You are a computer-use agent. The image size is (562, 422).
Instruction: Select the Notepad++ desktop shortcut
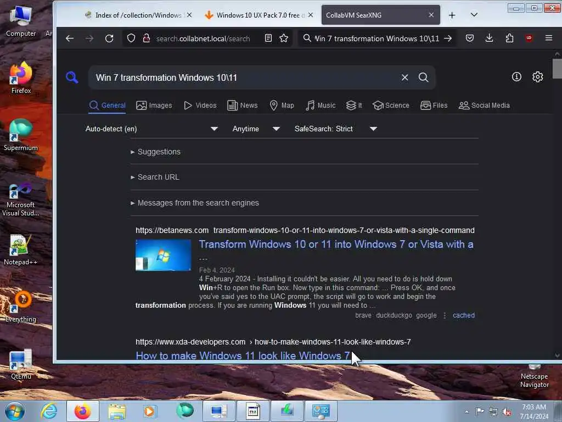click(20, 250)
